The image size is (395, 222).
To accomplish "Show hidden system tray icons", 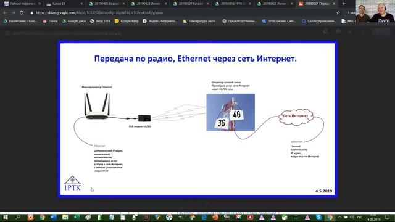I will 339,217.
